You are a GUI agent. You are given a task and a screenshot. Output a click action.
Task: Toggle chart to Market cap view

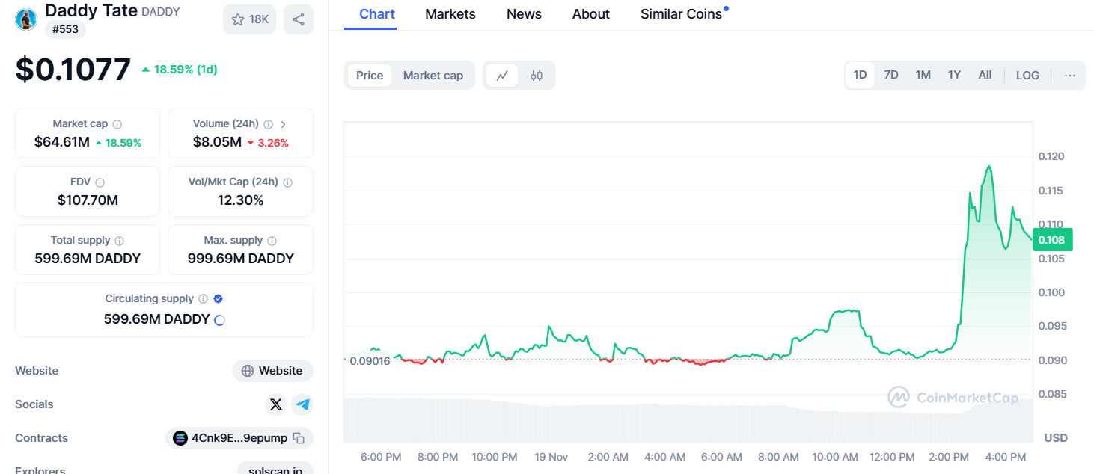point(433,75)
